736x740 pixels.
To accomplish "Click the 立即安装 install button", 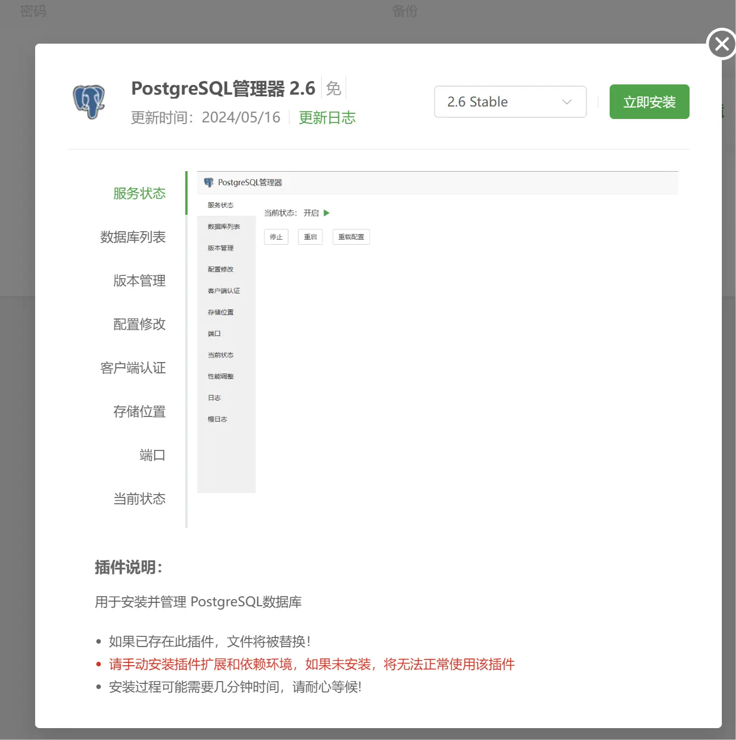I will (649, 102).
